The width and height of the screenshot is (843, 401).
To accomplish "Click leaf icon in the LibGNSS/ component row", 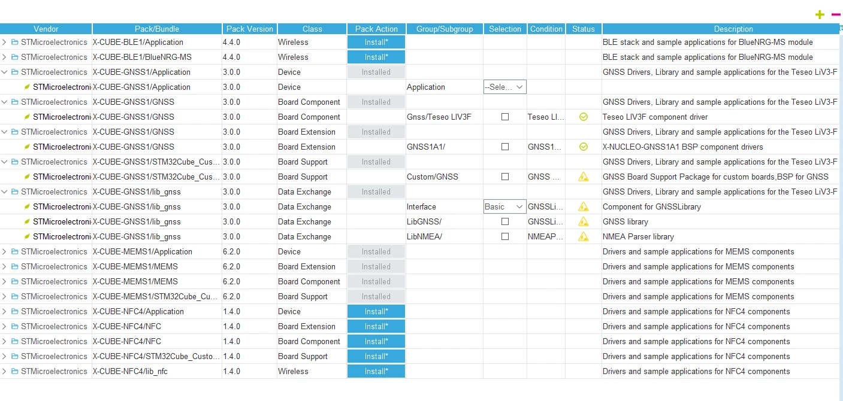I will coord(27,221).
